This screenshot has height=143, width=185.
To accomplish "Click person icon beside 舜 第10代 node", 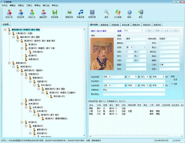I will (47, 93).
